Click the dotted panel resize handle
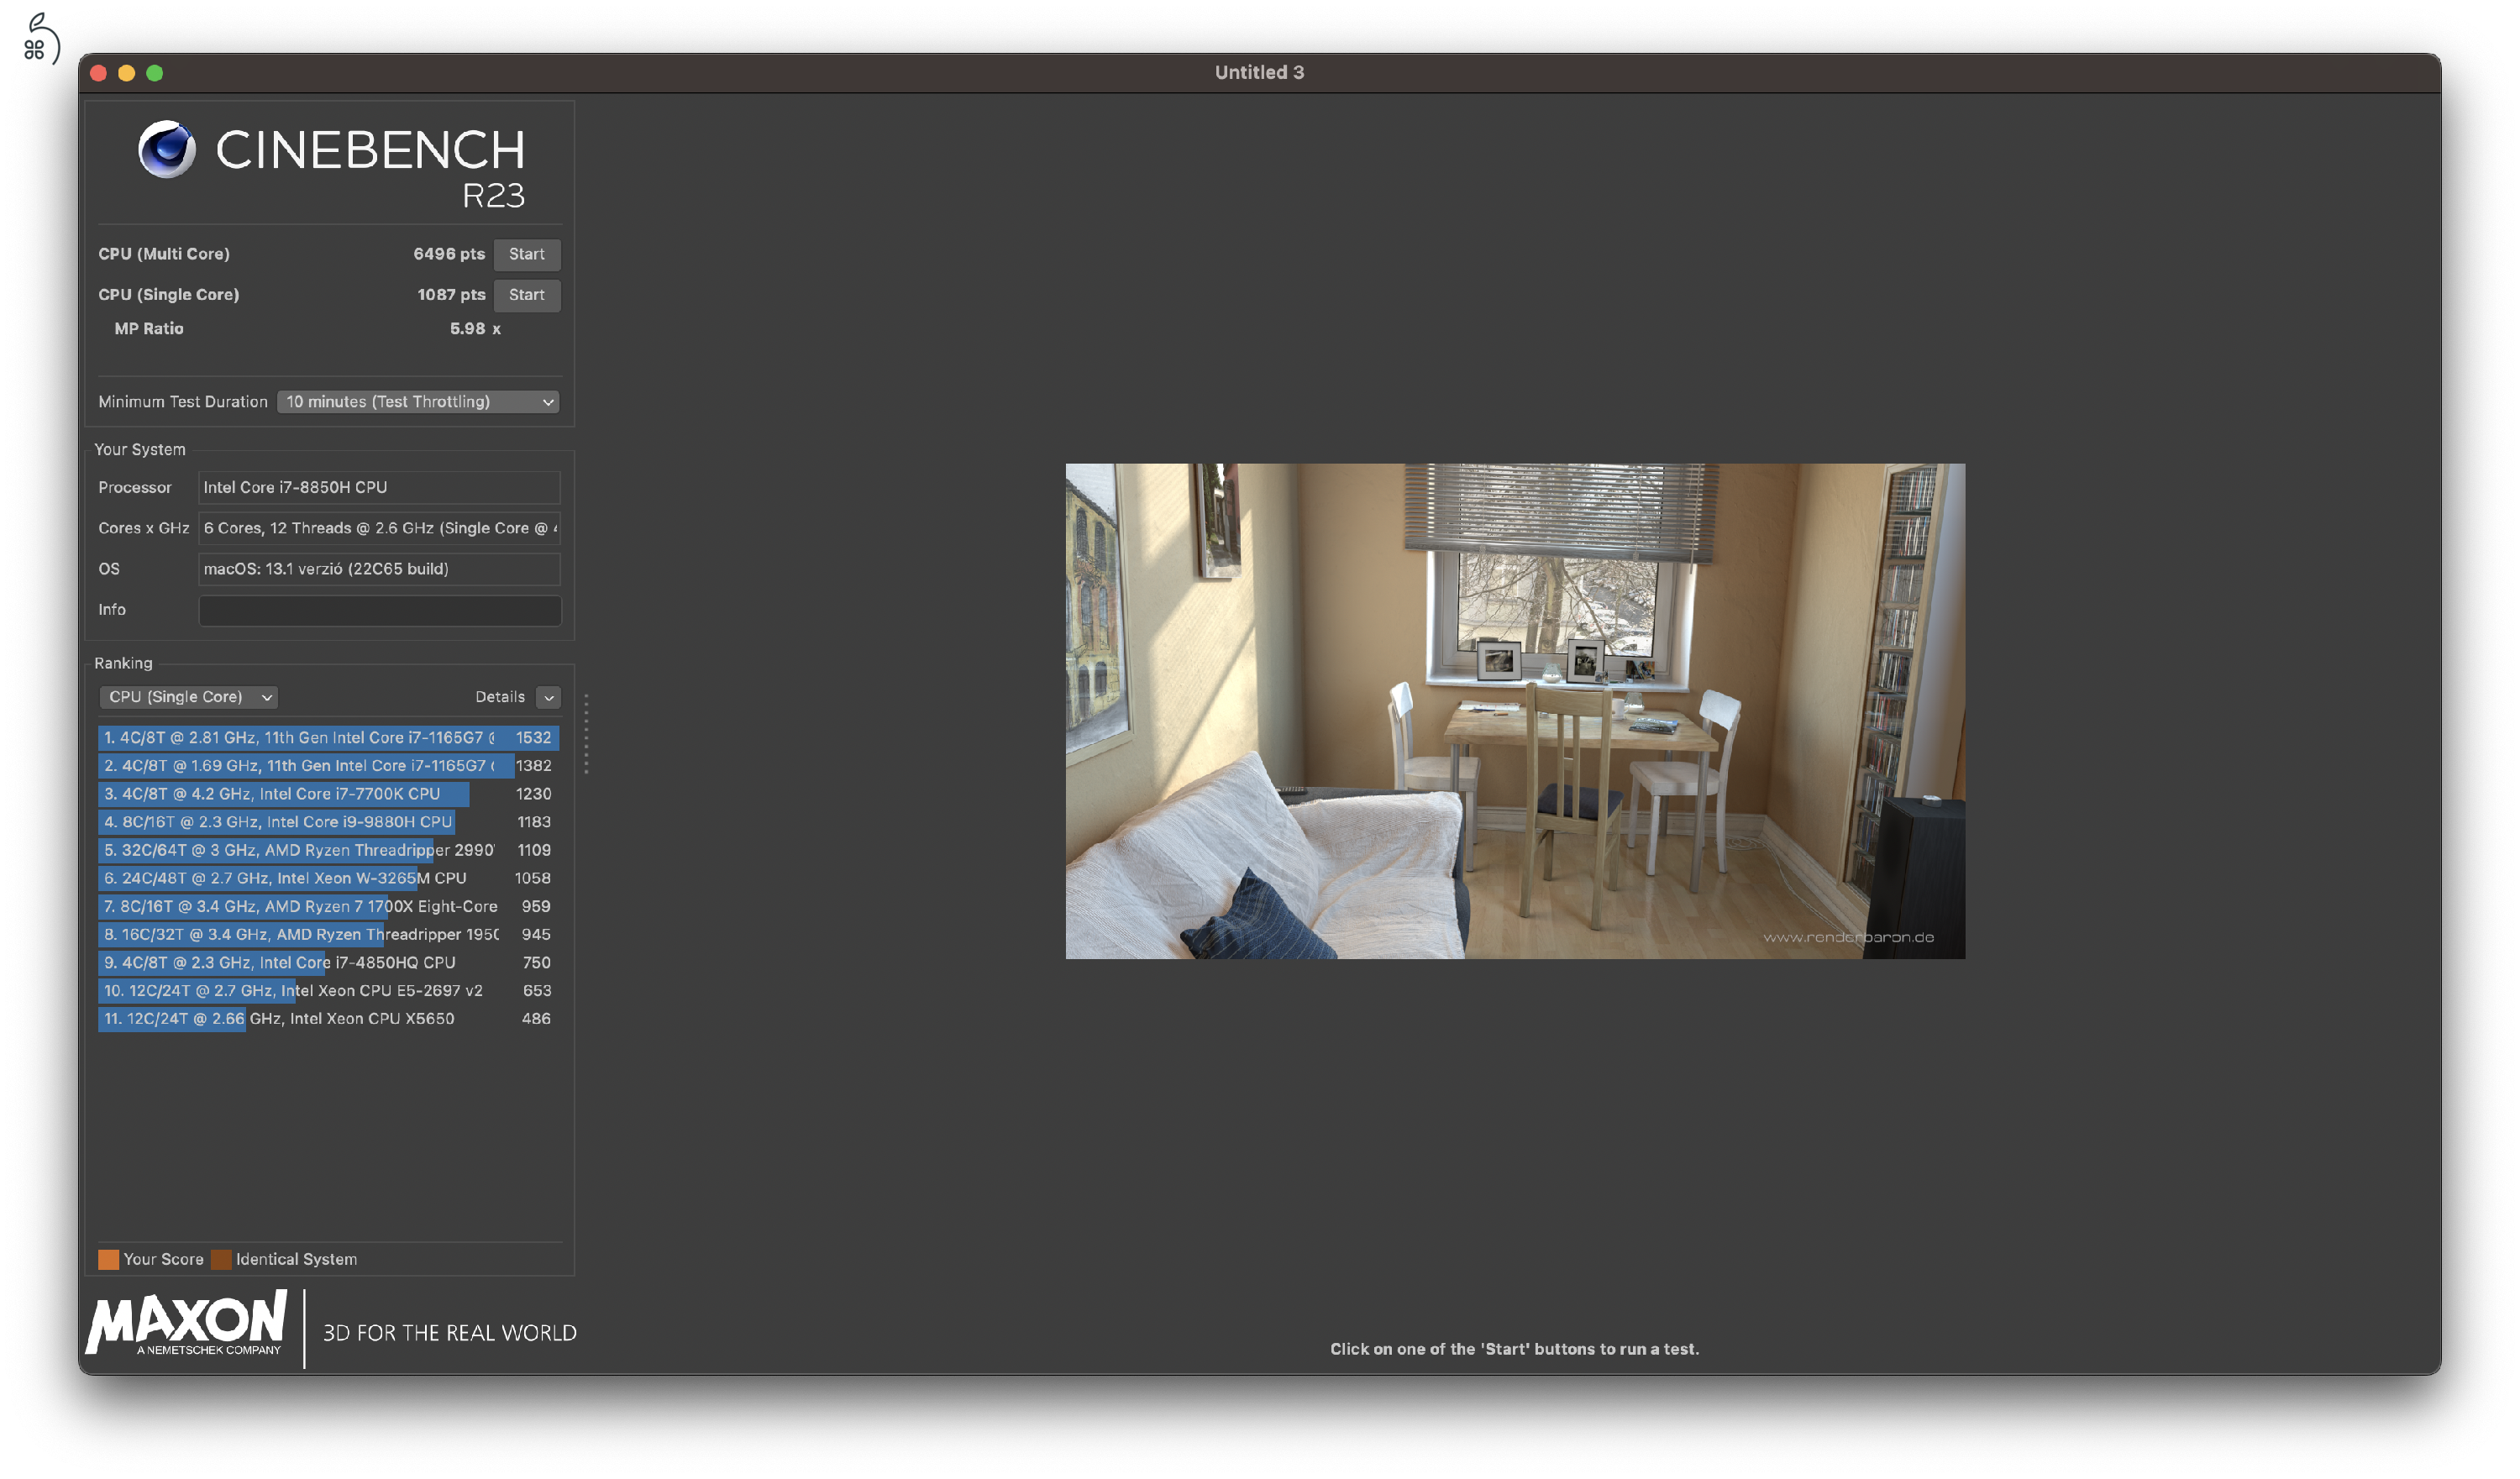The image size is (2520, 1479). tap(586, 734)
